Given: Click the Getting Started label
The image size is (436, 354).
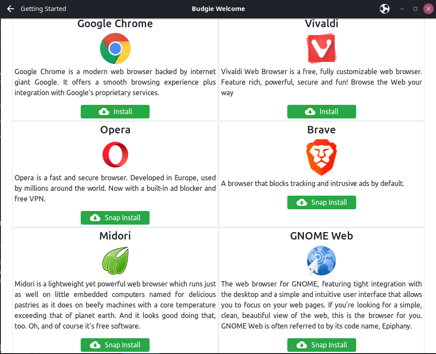Looking at the screenshot, I should click(43, 9).
